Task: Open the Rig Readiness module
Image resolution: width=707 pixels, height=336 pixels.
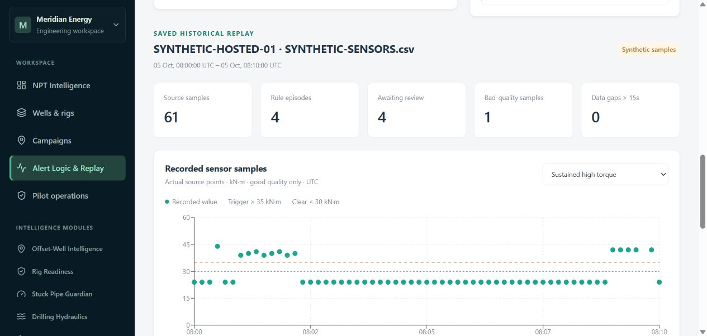Action: click(x=68, y=272)
